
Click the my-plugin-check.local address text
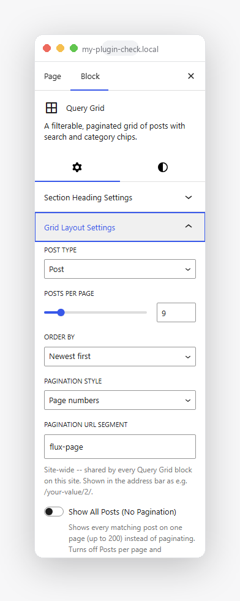(x=120, y=49)
